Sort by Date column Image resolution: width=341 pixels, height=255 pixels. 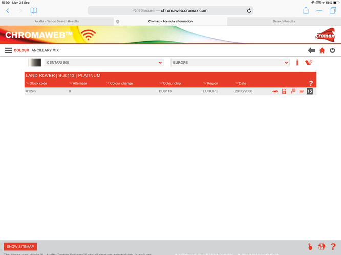[x=241, y=83]
